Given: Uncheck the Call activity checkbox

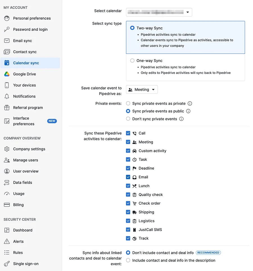Looking at the screenshot, I should (x=128, y=133).
